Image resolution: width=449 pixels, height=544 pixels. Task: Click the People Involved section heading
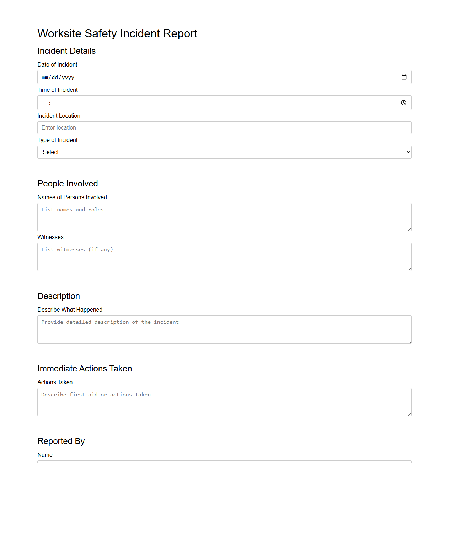68,184
